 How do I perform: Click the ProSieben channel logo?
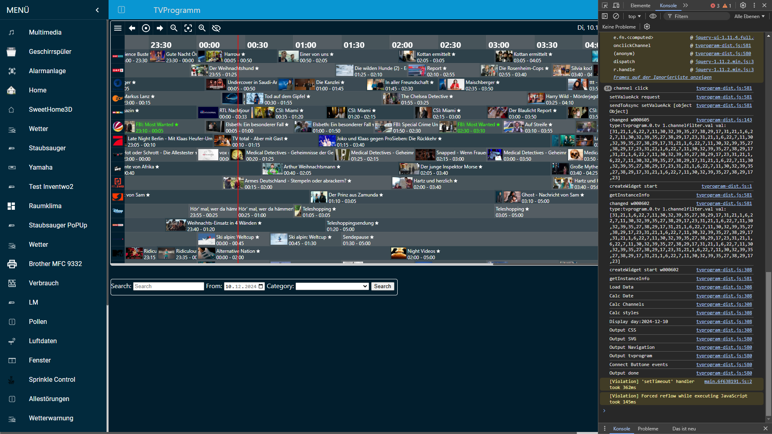click(118, 141)
